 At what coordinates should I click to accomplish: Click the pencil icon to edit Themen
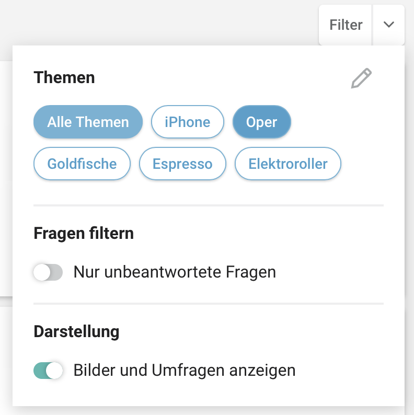pos(361,78)
